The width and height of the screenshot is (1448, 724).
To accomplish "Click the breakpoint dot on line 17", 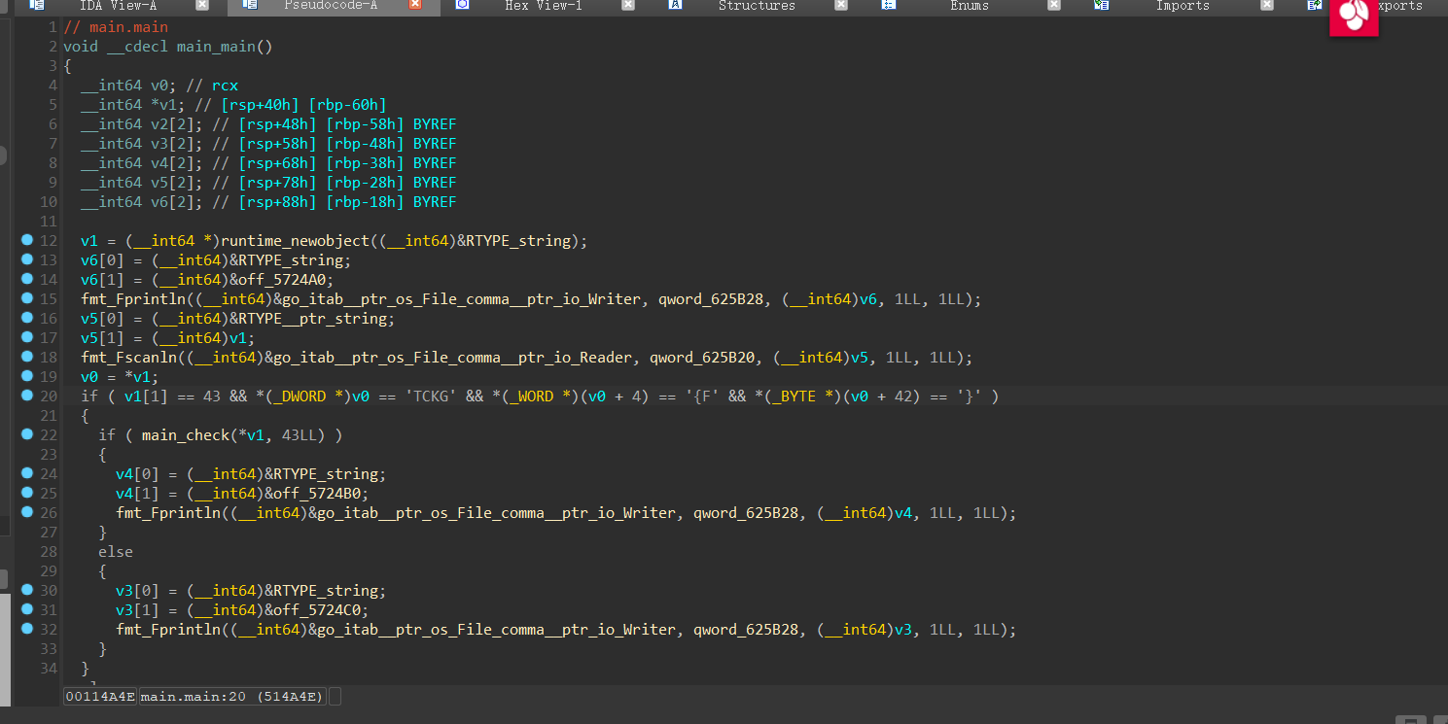I will tap(27, 337).
